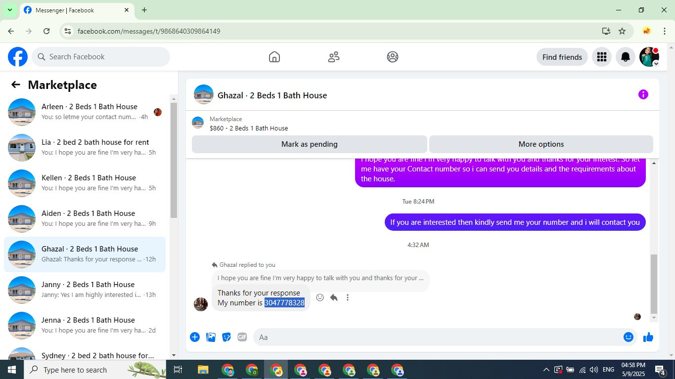Viewport: 675px width, 379px height.
Task: Open Windows Start menu
Action: [x=11, y=370]
